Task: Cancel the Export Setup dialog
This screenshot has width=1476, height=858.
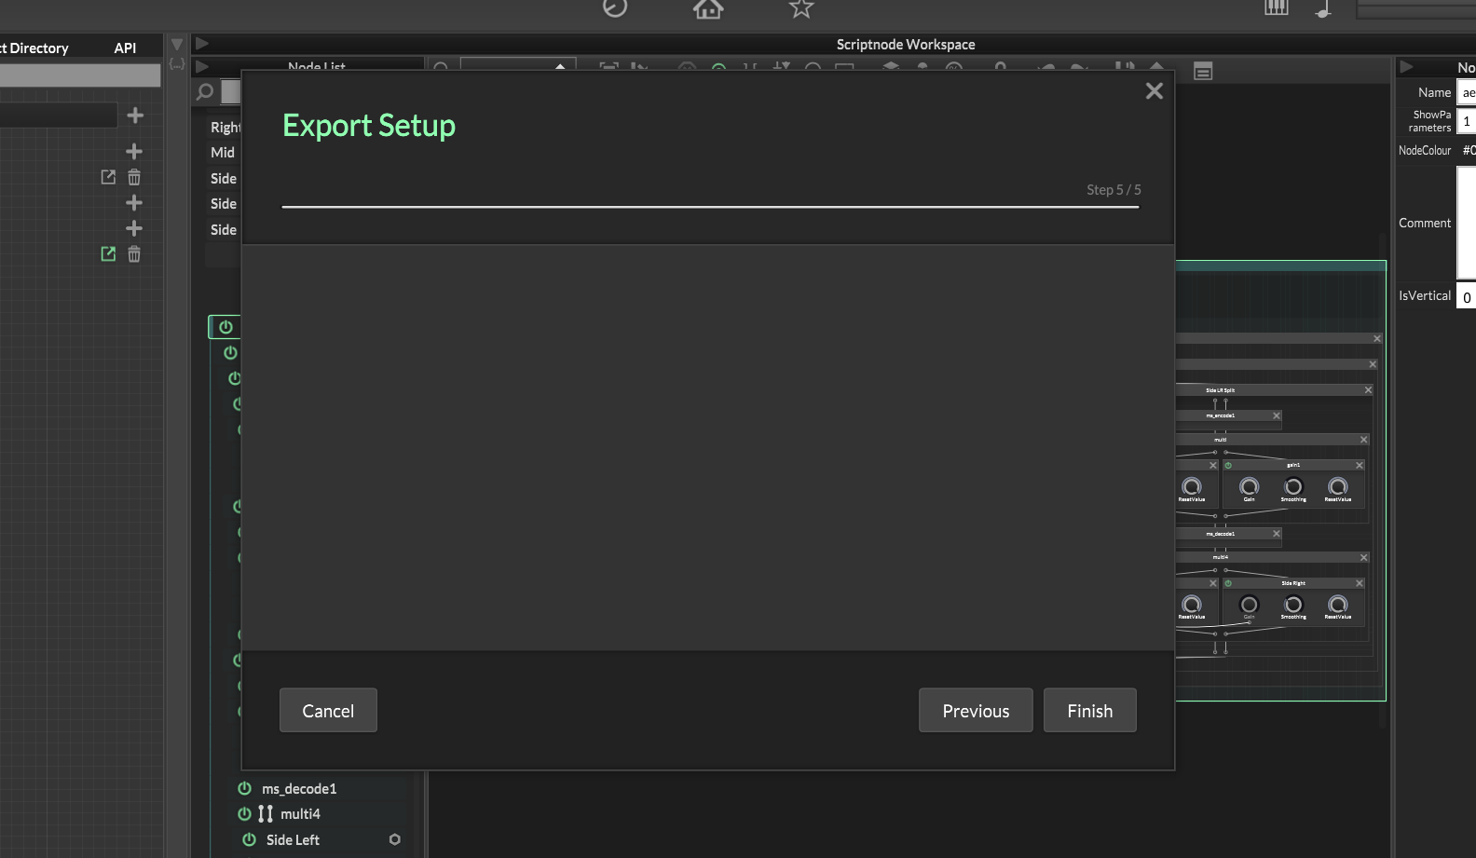Action: tap(328, 710)
